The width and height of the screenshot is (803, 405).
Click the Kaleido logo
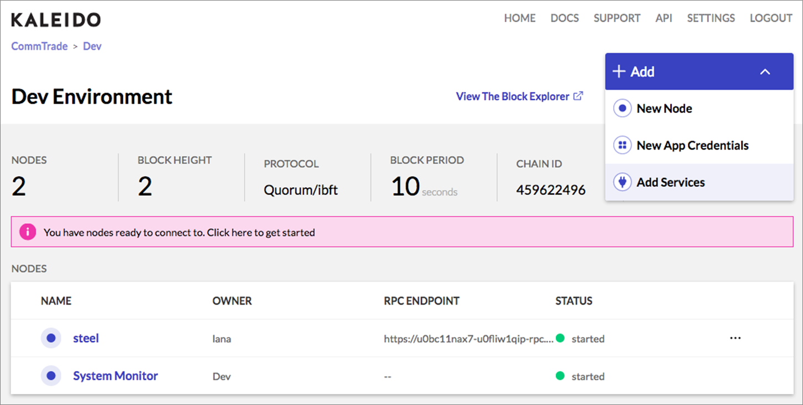(56, 20)
